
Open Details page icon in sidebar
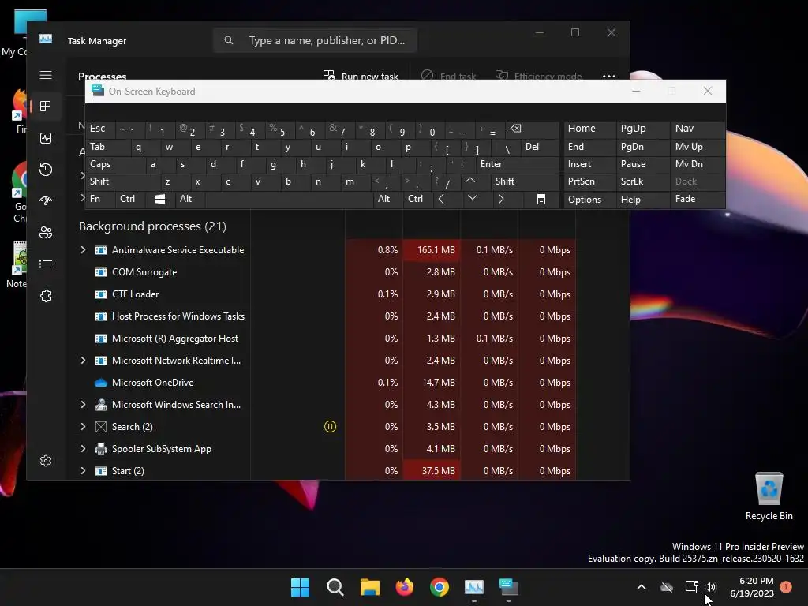tap(45, 264)
